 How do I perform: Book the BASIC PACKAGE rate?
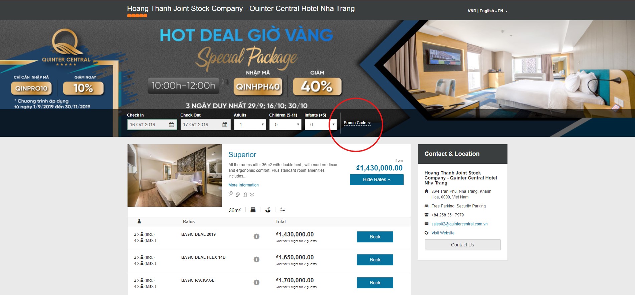(x=375, y=283)
